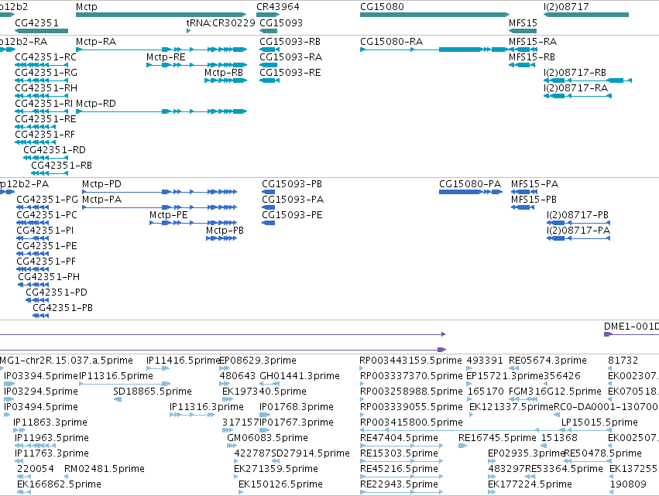
Task: Click the EK271359.5prime EST label
Action: [276, 469]
